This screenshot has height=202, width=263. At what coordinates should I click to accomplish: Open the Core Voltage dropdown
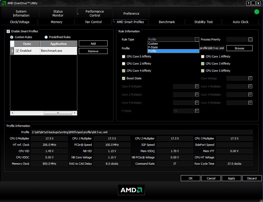(250, 78)
